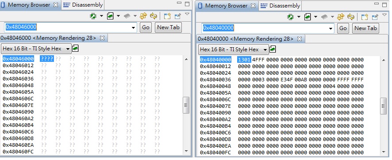The height and width of the screenshot is (160, 392).
Task: Click chip icon beside left Hex format dropdown
Action: [x=75, y=49]
